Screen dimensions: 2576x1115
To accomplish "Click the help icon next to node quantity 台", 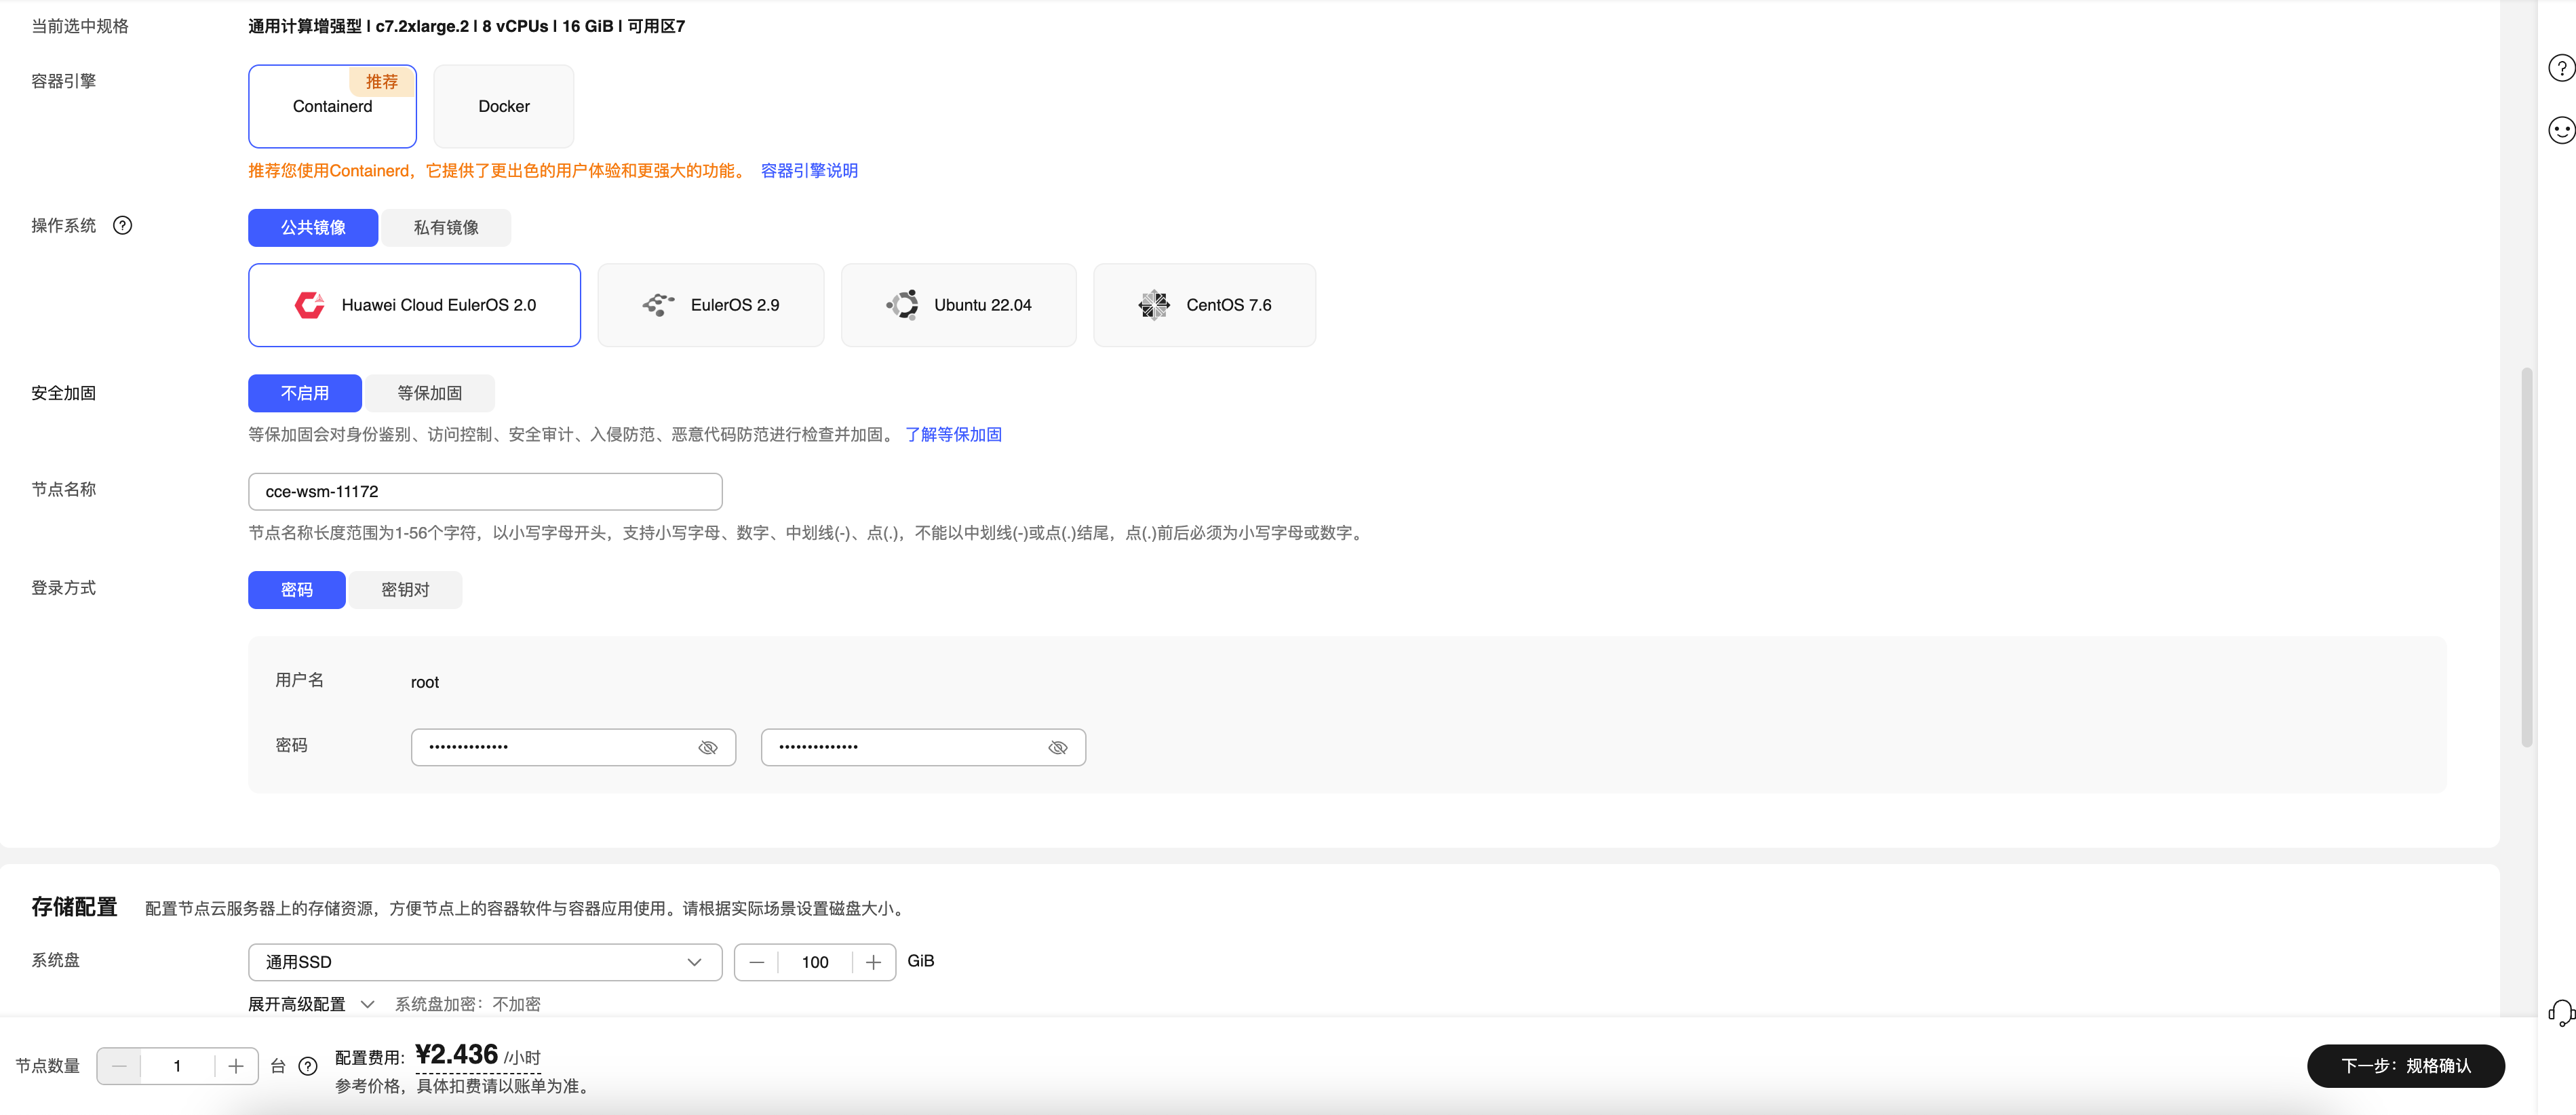I will point(308,1066).
